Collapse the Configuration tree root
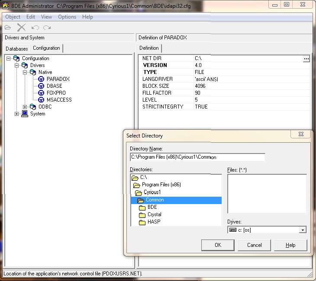 8,58
